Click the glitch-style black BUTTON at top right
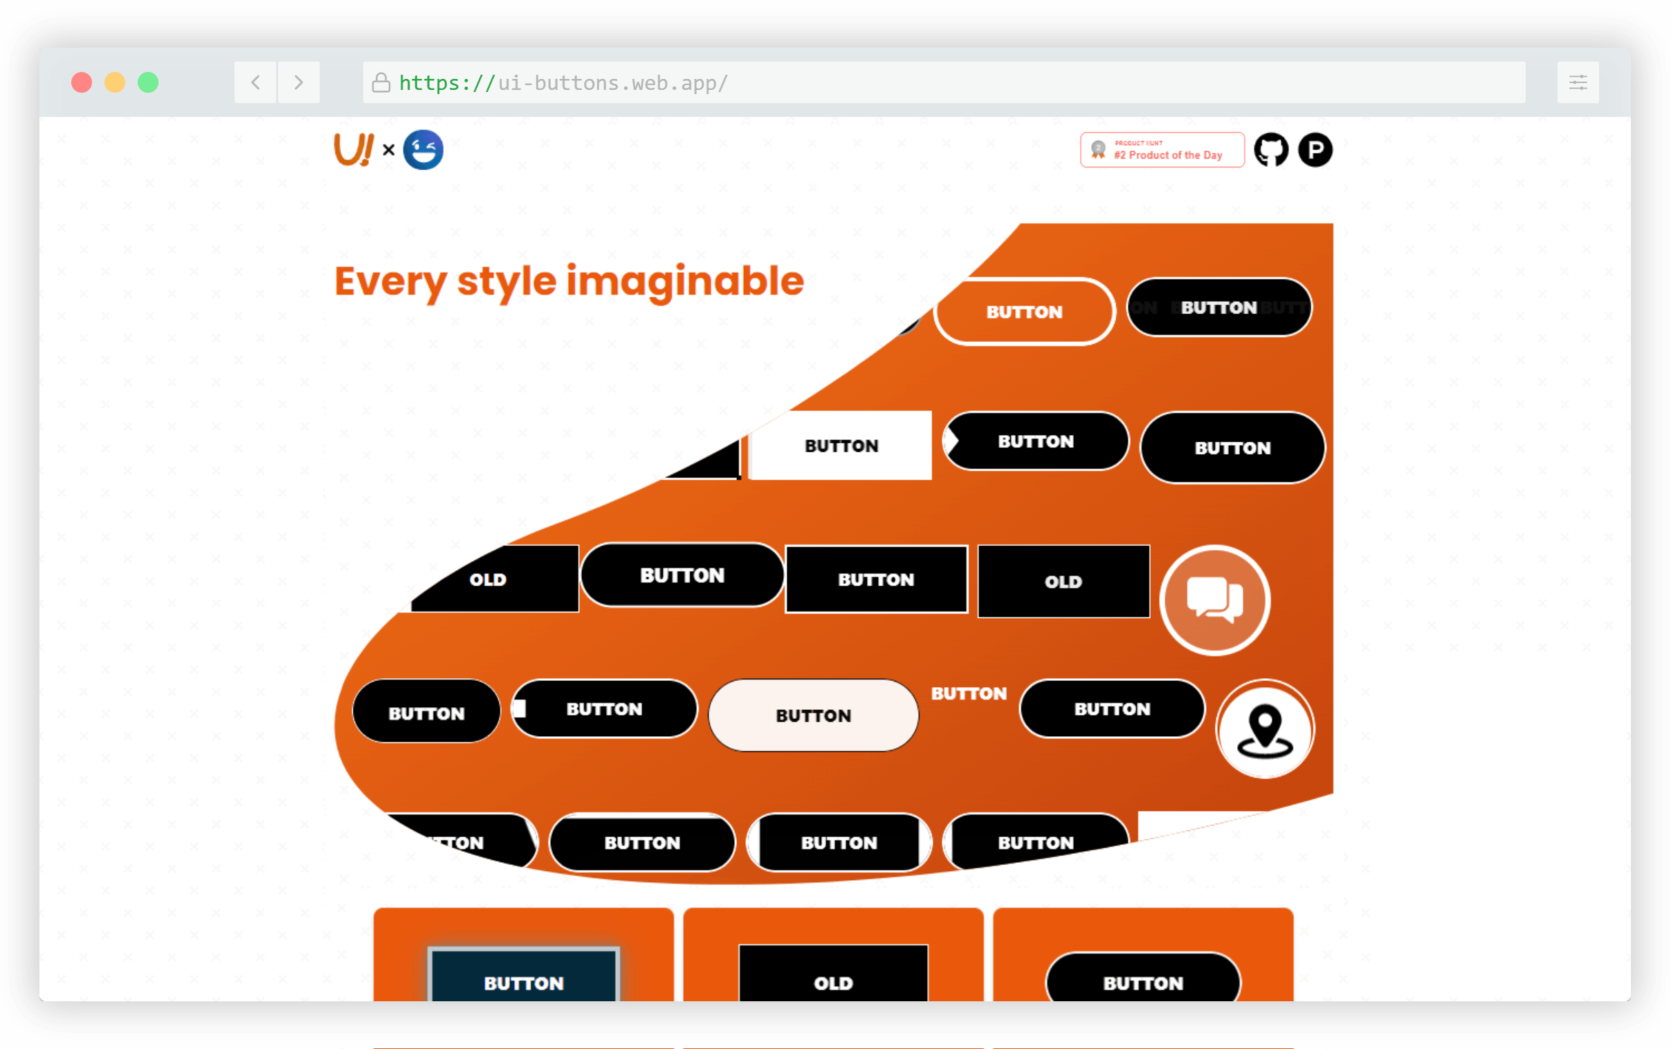 1218,307
